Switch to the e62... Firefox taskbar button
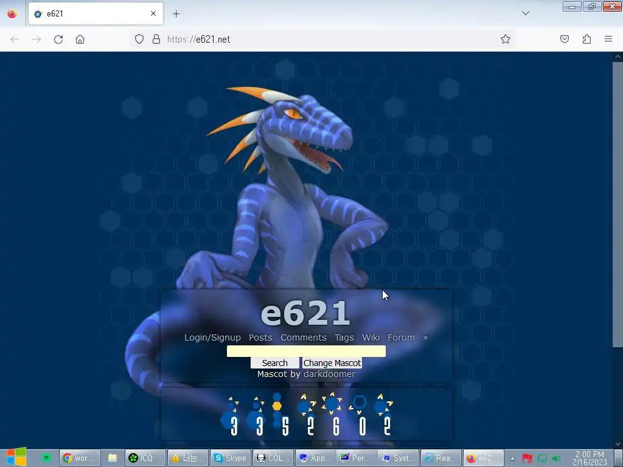623x467 pixels. [484, 458]
